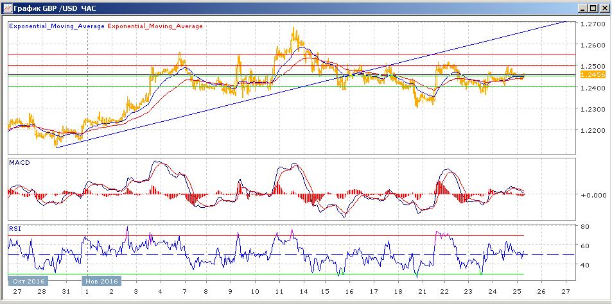This screenshot has height=304, width=612.
Task: Click the chart icon in title bar
Action: 6,8
